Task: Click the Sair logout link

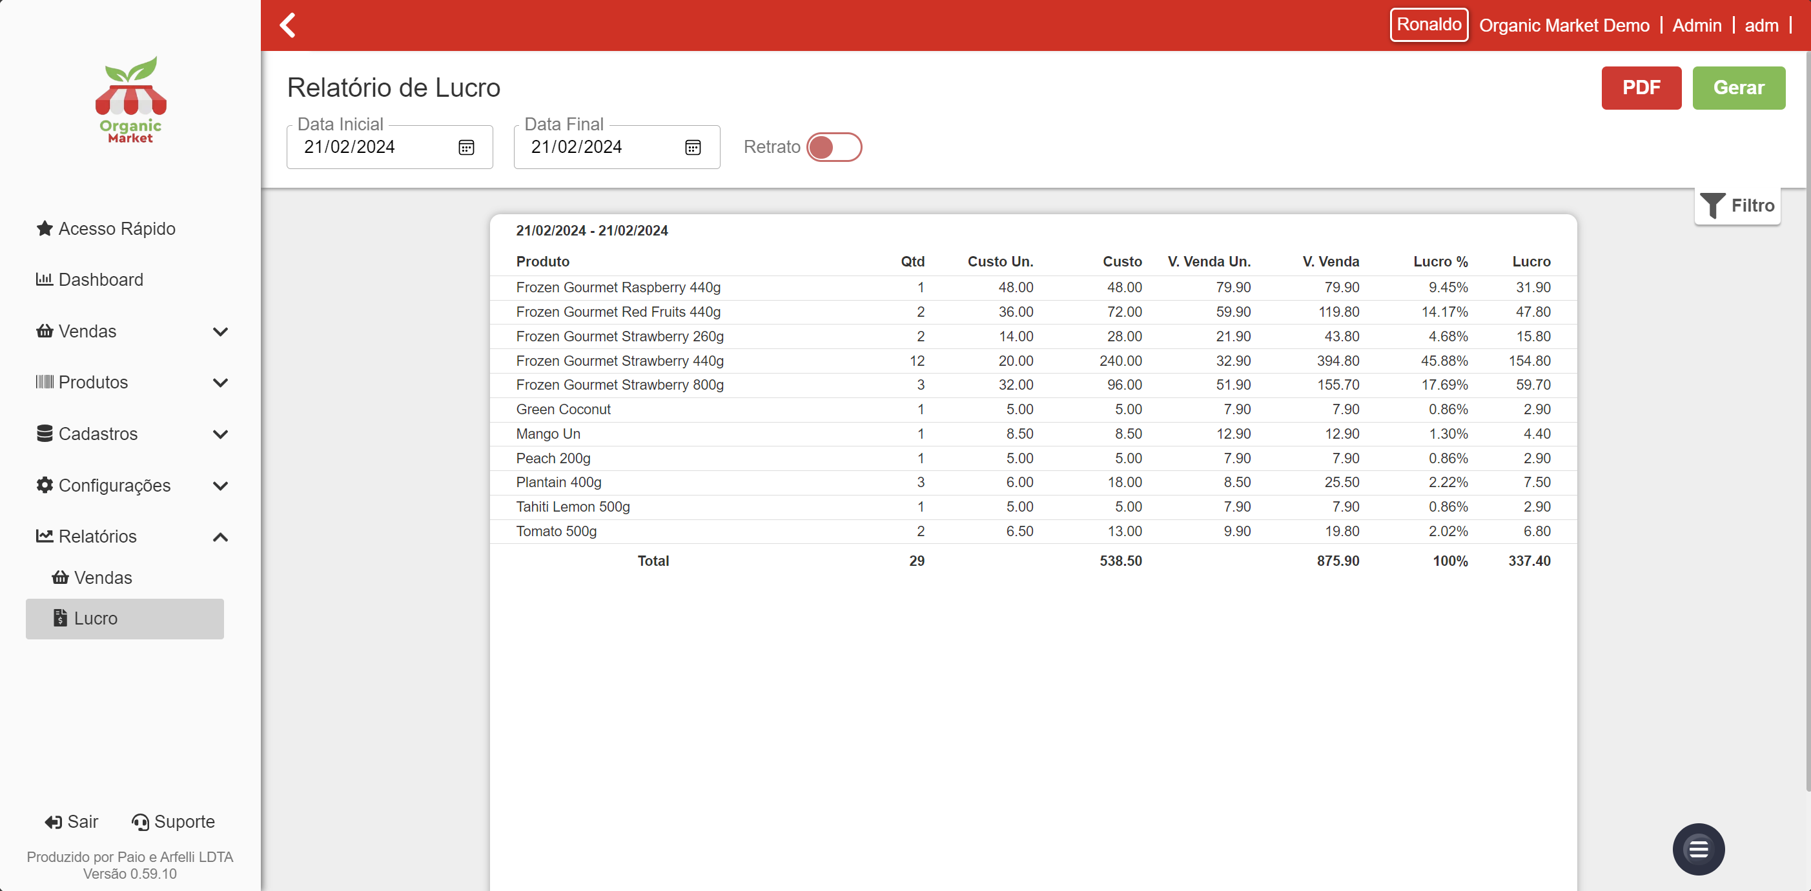Action: [x=74, y=822]
